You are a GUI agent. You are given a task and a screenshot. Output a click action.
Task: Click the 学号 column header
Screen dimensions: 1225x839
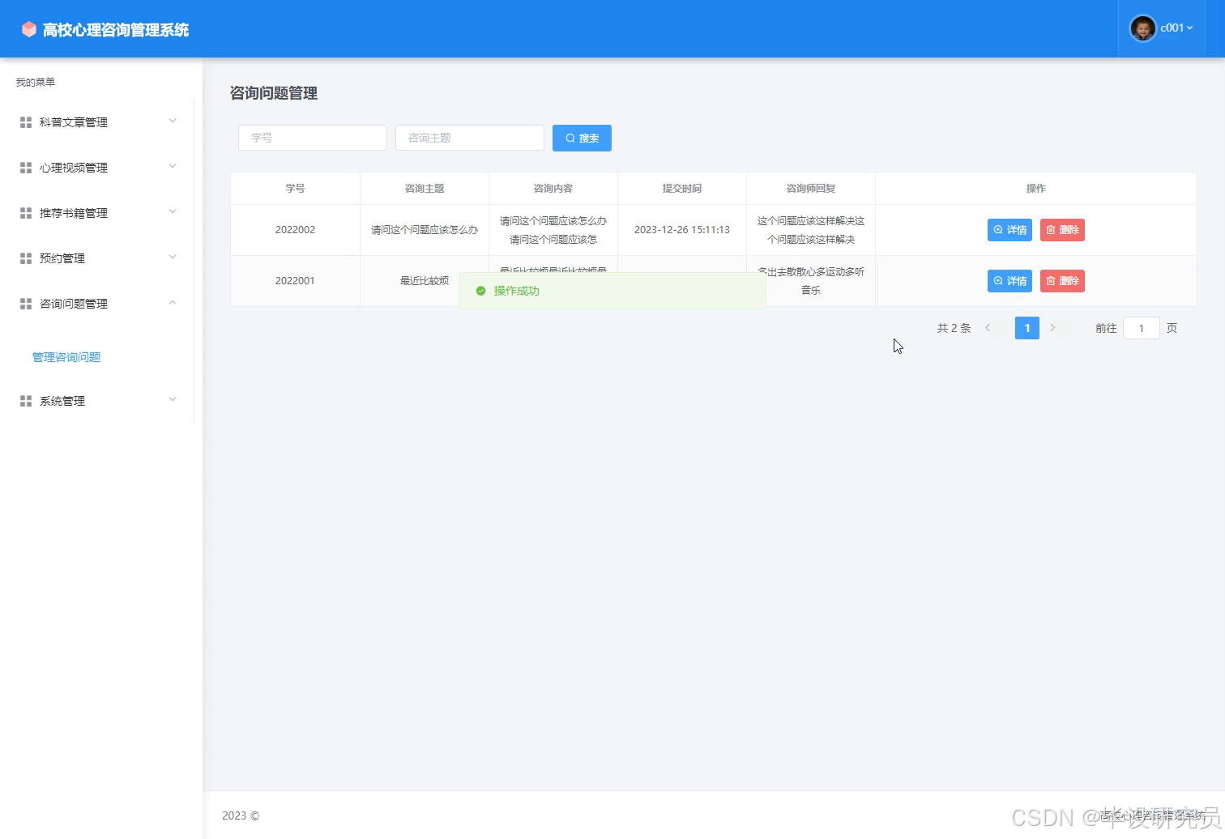click(x=295, y=188)
